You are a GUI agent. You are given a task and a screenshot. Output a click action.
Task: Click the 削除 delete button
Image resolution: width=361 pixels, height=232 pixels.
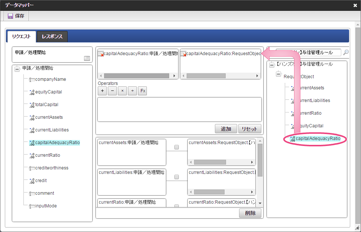point(250,213)
